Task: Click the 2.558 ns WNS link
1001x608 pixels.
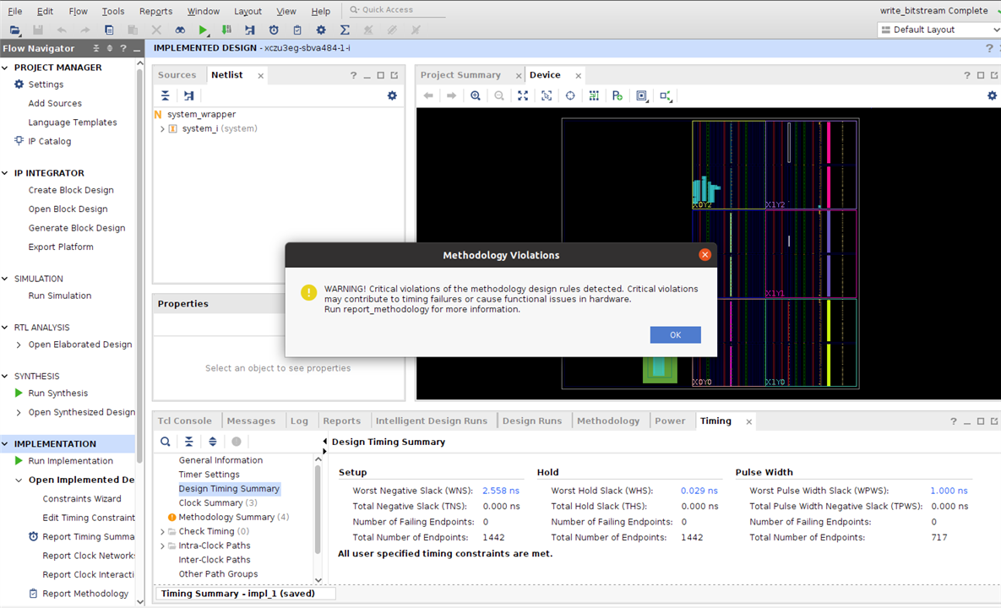Action: (x=500, y=491)
